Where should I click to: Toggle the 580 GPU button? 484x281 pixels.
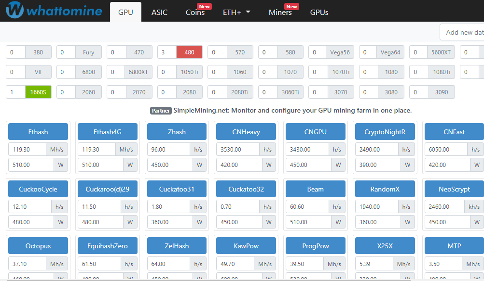coord(290,52)
